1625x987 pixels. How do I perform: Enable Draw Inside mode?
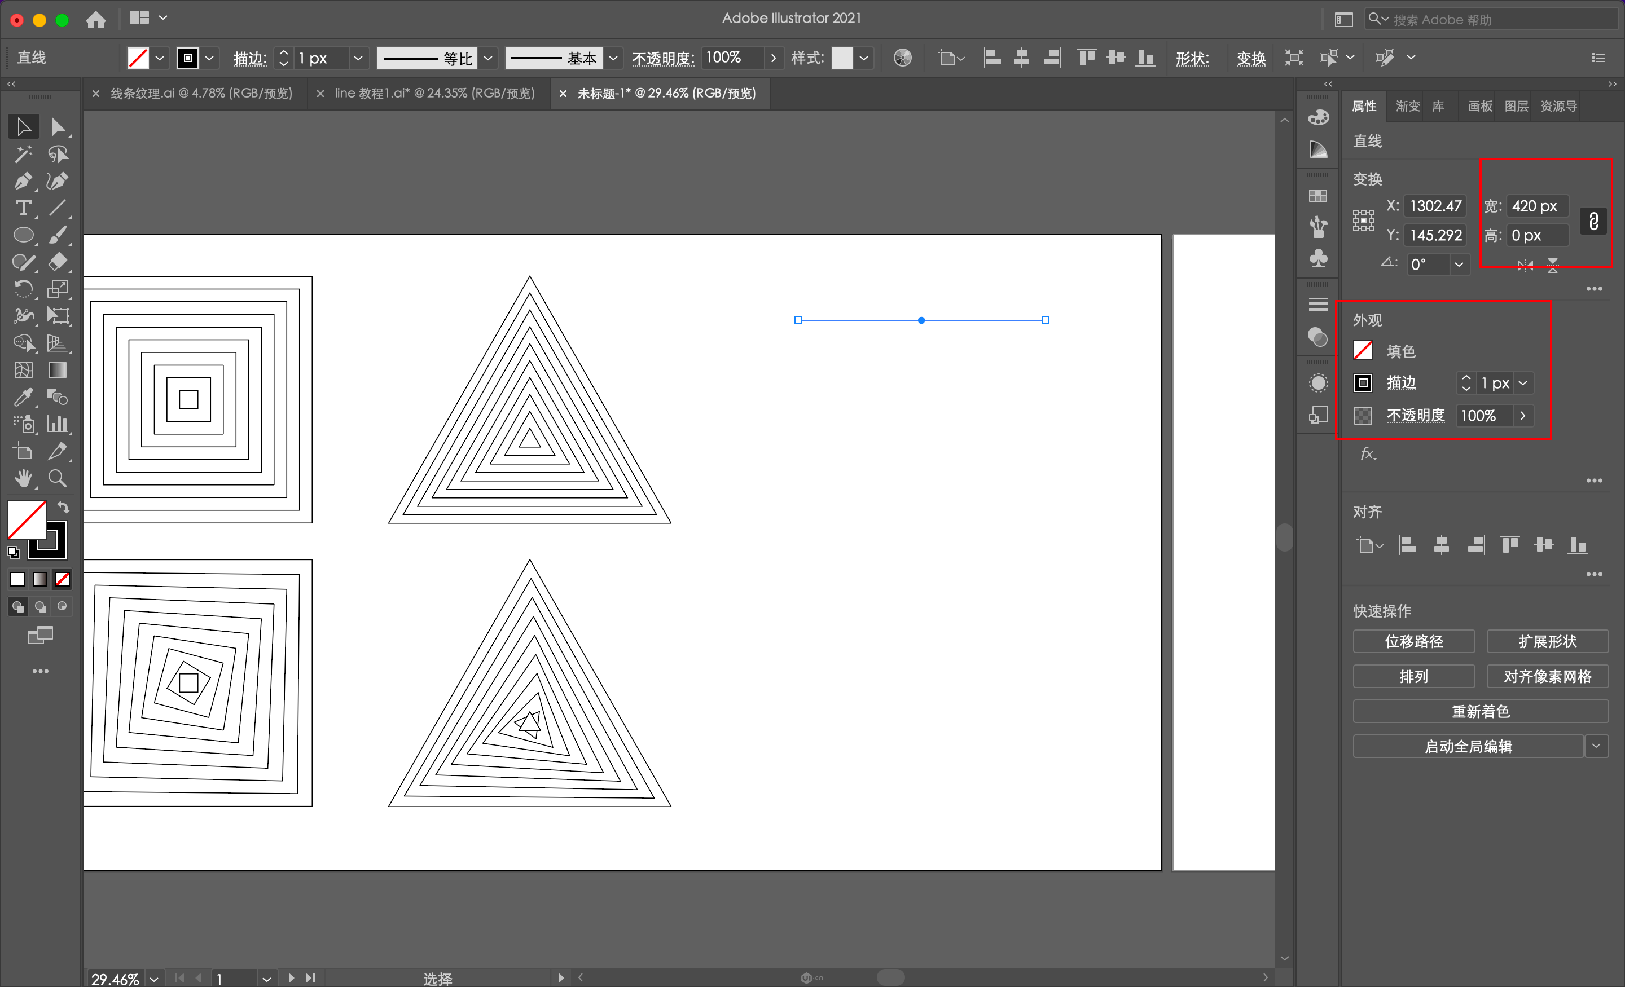pyautogui.click(x=62, y=606)
